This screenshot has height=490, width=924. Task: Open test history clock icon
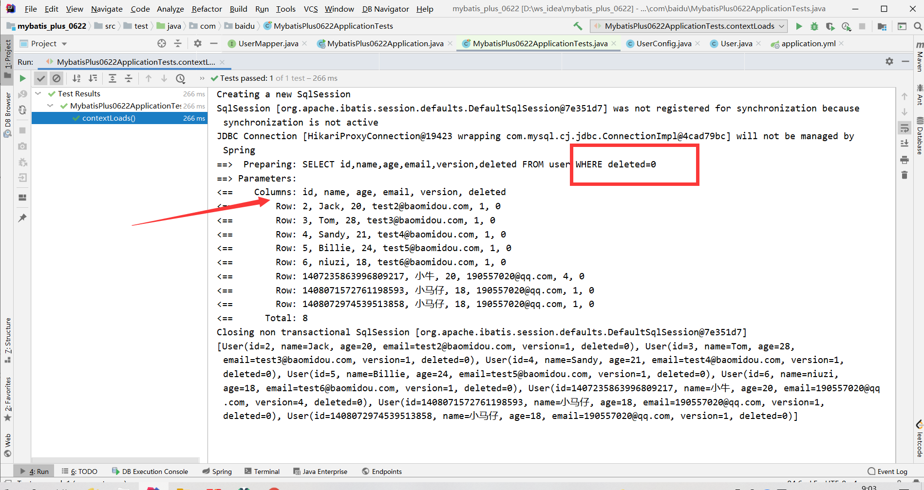[181, 78]
